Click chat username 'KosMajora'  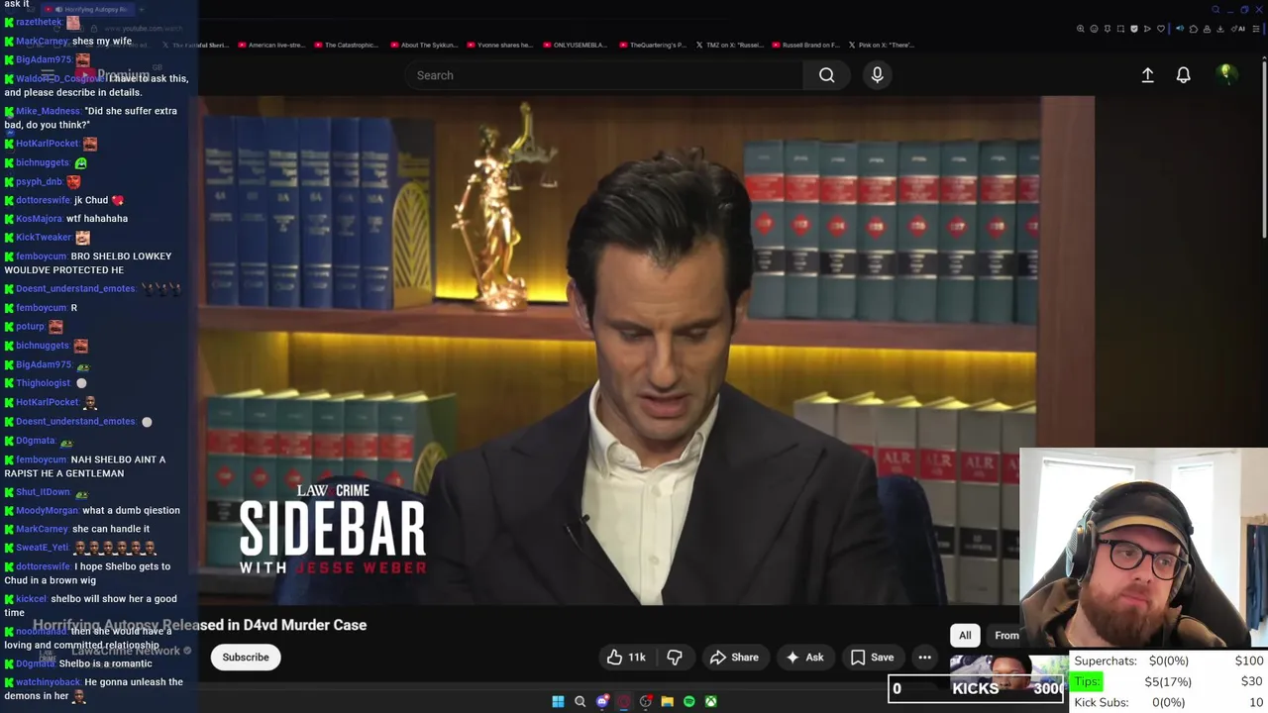click(x=39, y=219)
